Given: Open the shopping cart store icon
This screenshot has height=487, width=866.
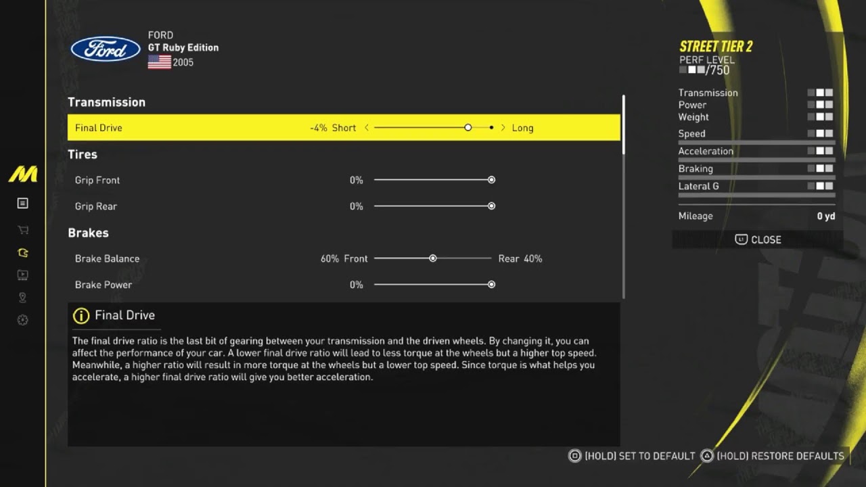Looking at the screenshot, I should (x=22, y=230).
